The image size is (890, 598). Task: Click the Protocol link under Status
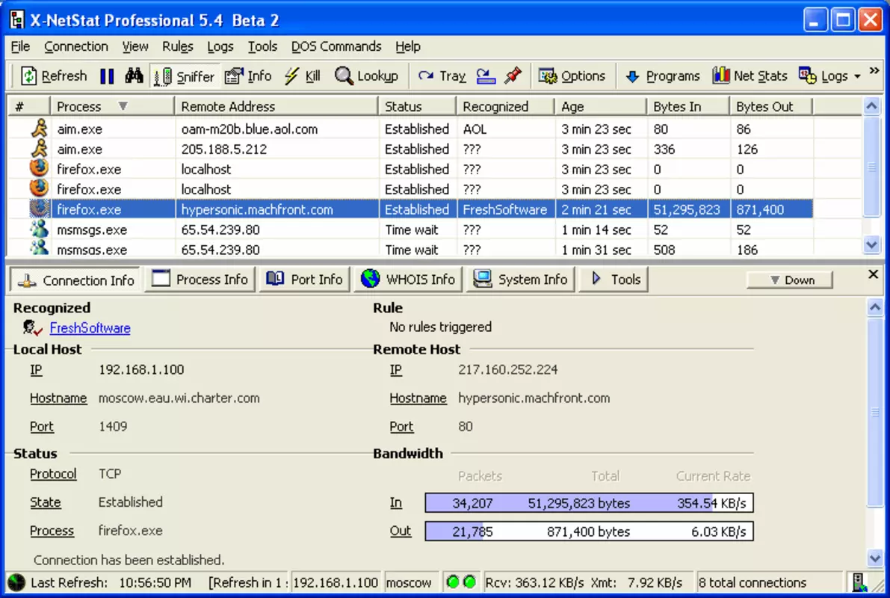tap(53, 474)
